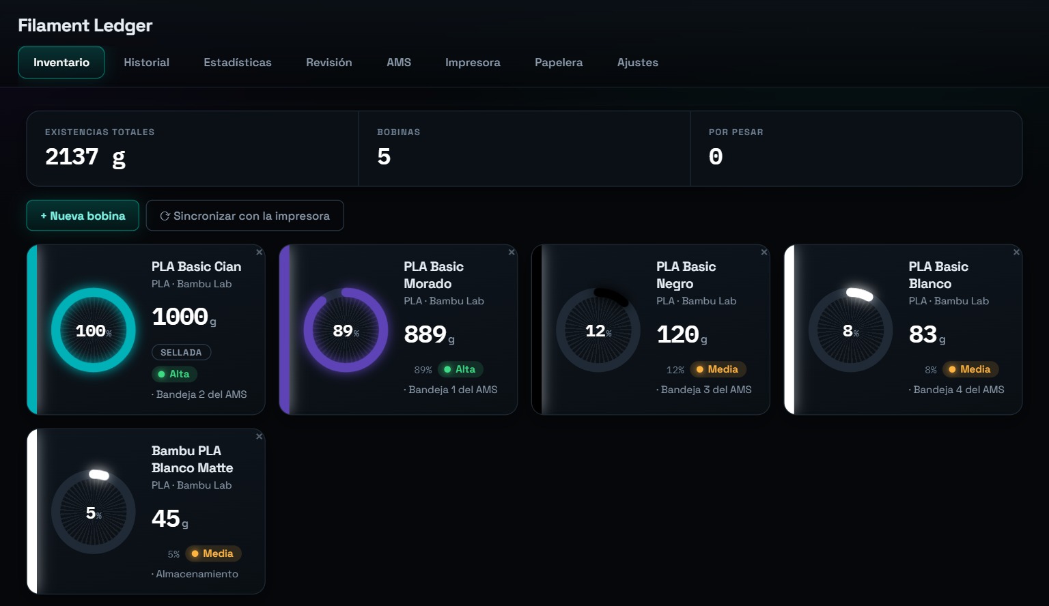
Task: Remove the PLA Basic Morado spool card
Action: point(512,252)
